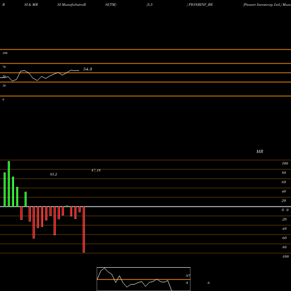Click the 54.3 RSI value label
The width and height of the screenshot is (291, 291).
tap(87, 69)
